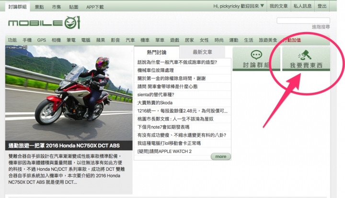The height and width of the screenshot is (198, 345).
Task: Open 景點 in the top bar
Action: [39, 7]
